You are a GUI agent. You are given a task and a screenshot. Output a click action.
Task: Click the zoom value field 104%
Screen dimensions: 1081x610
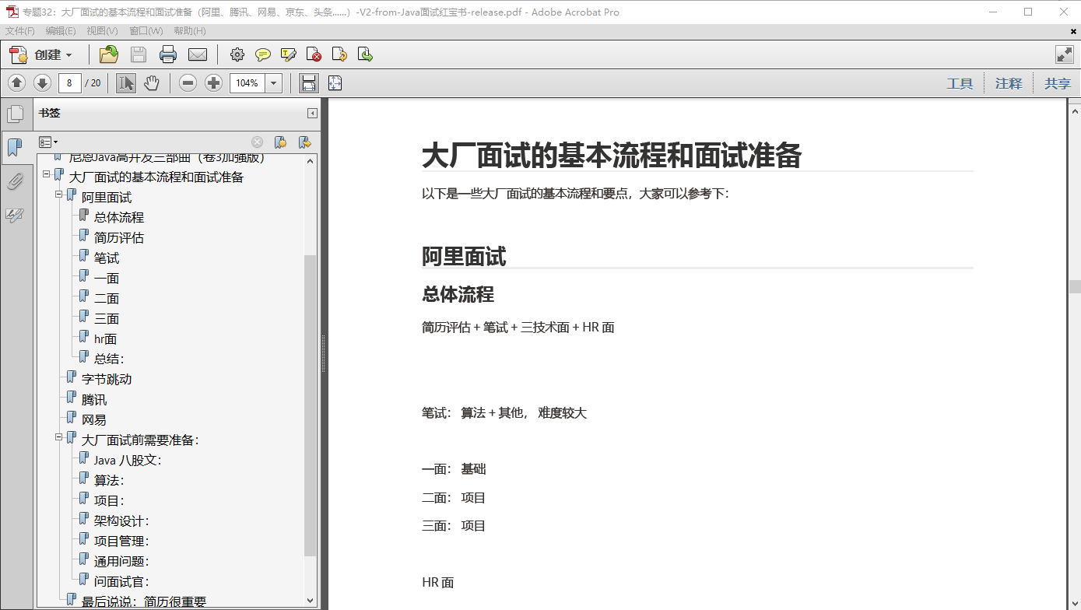pos(247,82)
